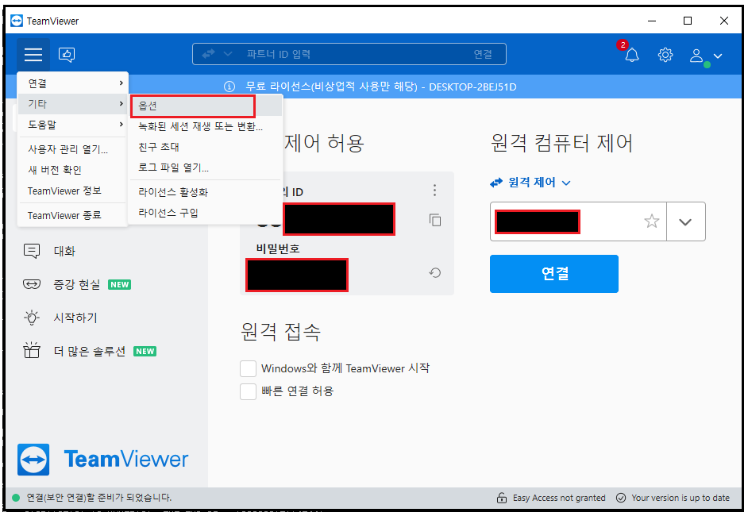
Task: Open the 원격 제어 mode dropdown
Action: (530, 182)
